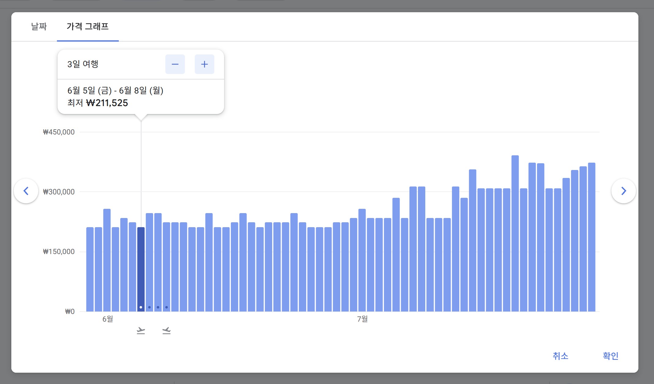Viewport: 654px width, 384px height.
Task: Confirm with the 확인 button
Action: [x=610, y=356]
